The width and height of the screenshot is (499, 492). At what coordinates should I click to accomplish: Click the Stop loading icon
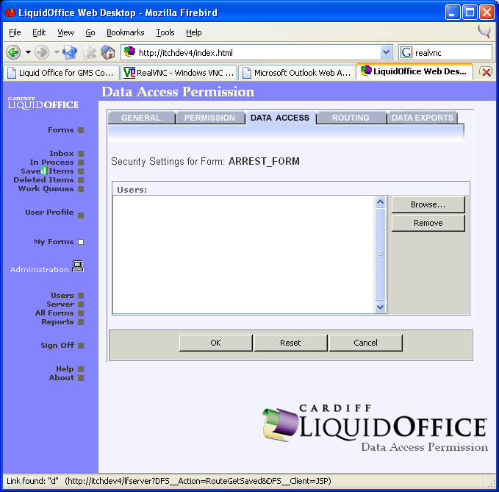[90, 52]
